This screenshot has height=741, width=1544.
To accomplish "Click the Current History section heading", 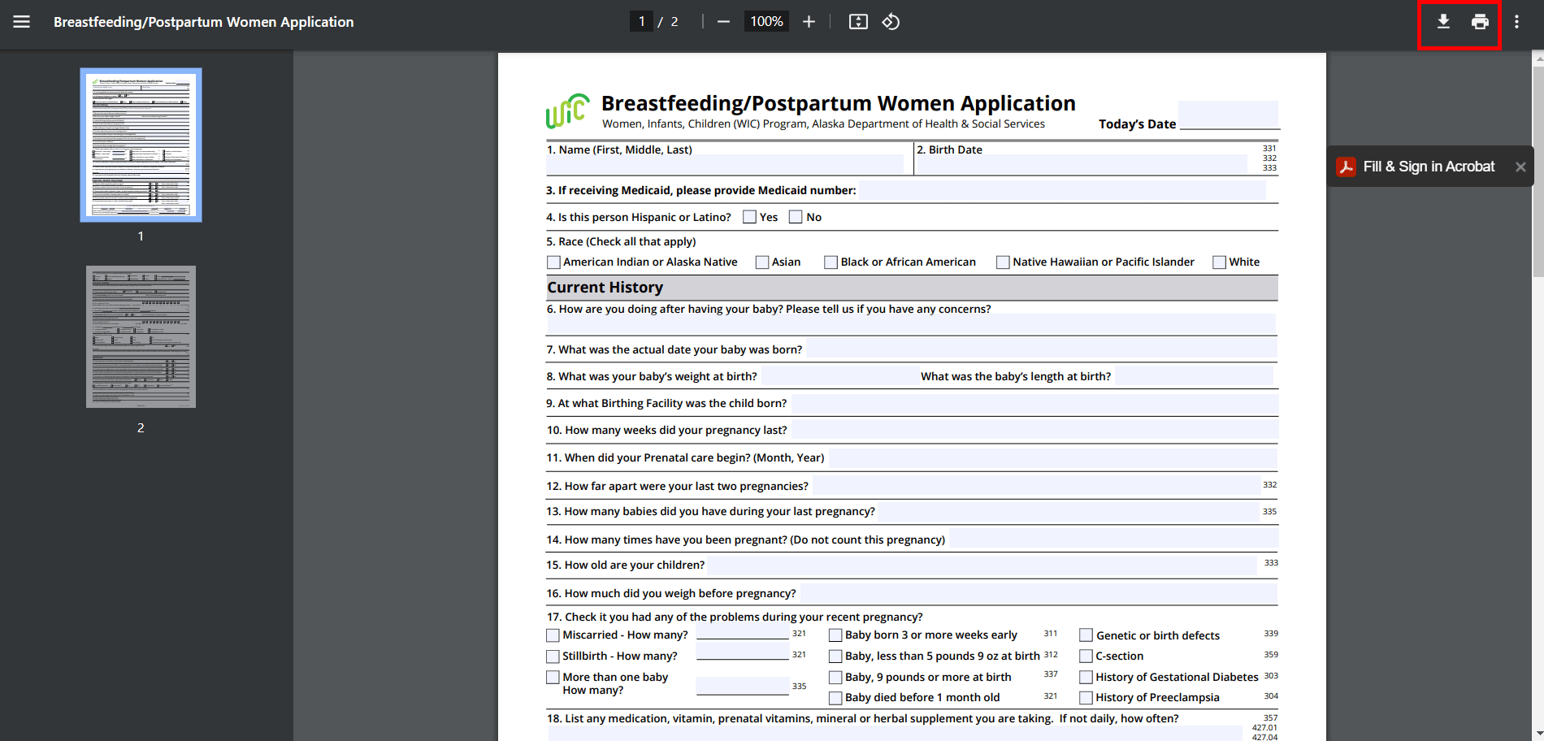I will 605,288.
